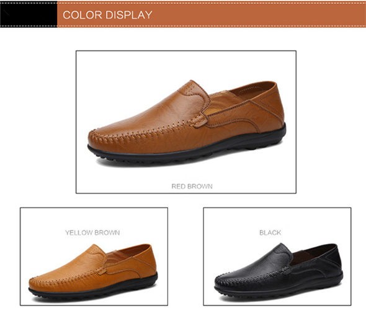Image resolution: width=366 pixels, height=313 pixels.
Task: Click the COLOR DISPLAY header text
Action: click(107, 15)
